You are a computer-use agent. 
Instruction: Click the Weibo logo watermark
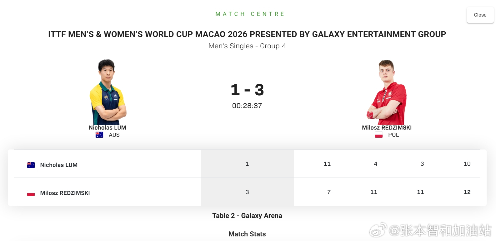378,230
